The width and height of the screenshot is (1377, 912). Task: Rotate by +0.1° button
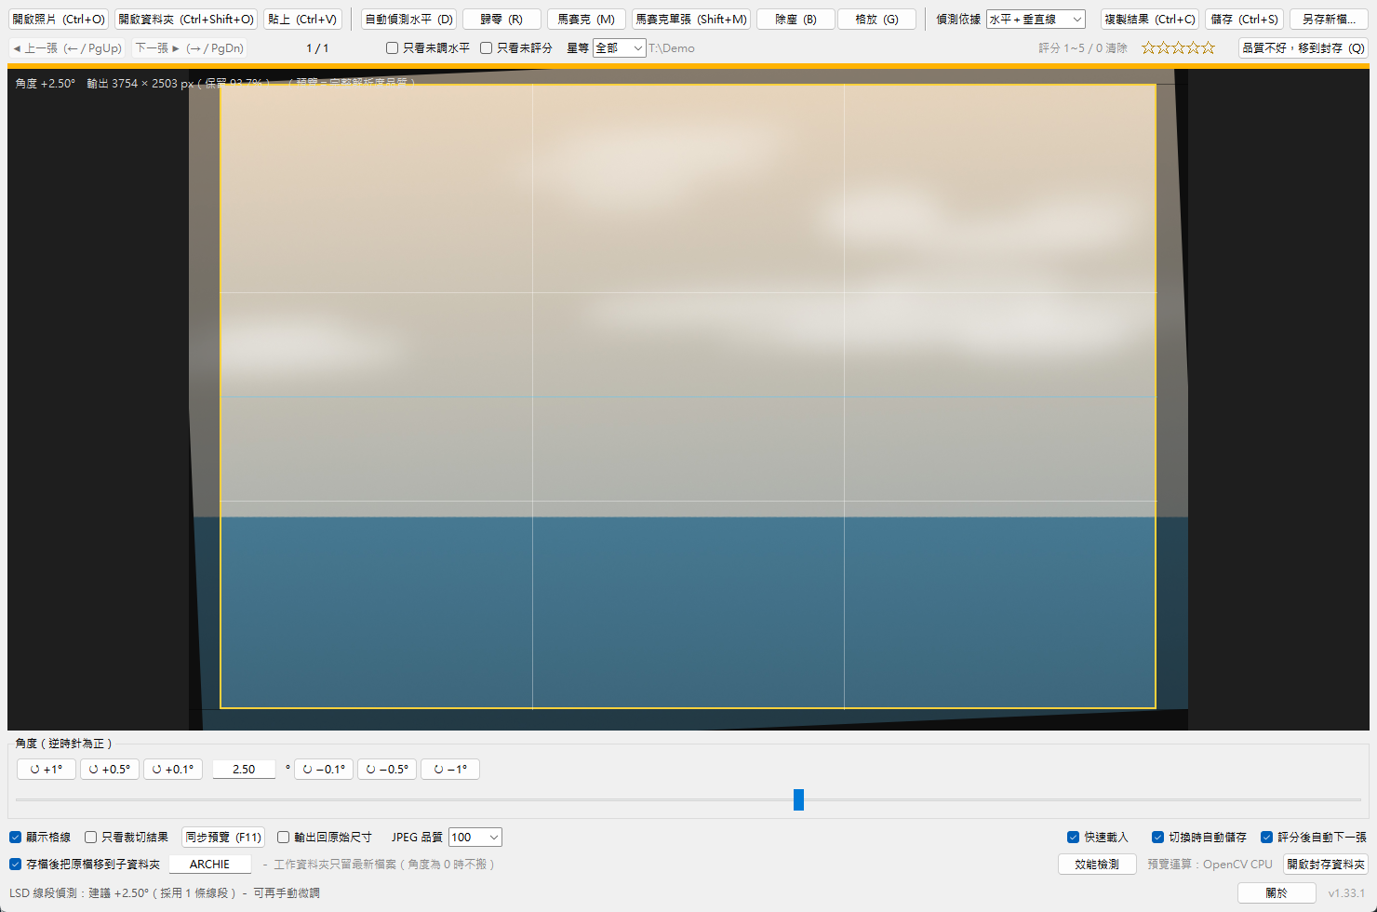point(173,769)
